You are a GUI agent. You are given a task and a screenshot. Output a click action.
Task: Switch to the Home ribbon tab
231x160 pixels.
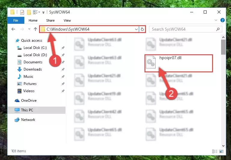coord(33,20)
